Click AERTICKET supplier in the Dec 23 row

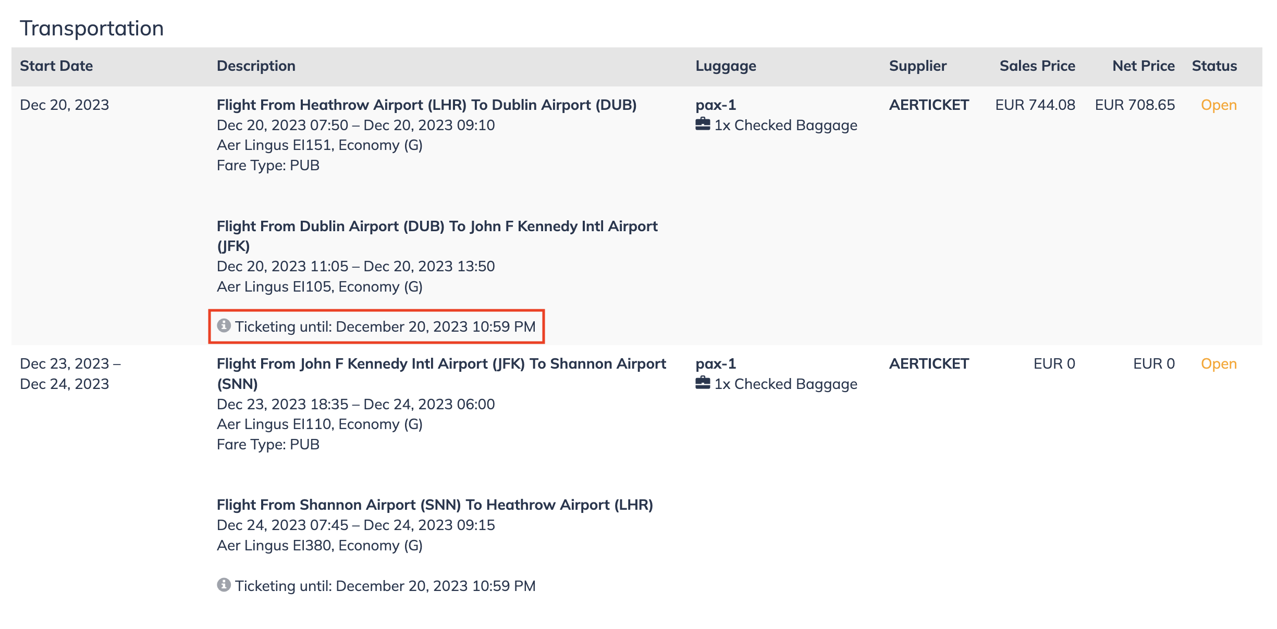tap(929, 364)
